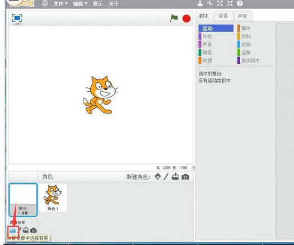Open the 文件 menu
The width and height of the screenshot is (294, 245).
(x=60, y=3)
